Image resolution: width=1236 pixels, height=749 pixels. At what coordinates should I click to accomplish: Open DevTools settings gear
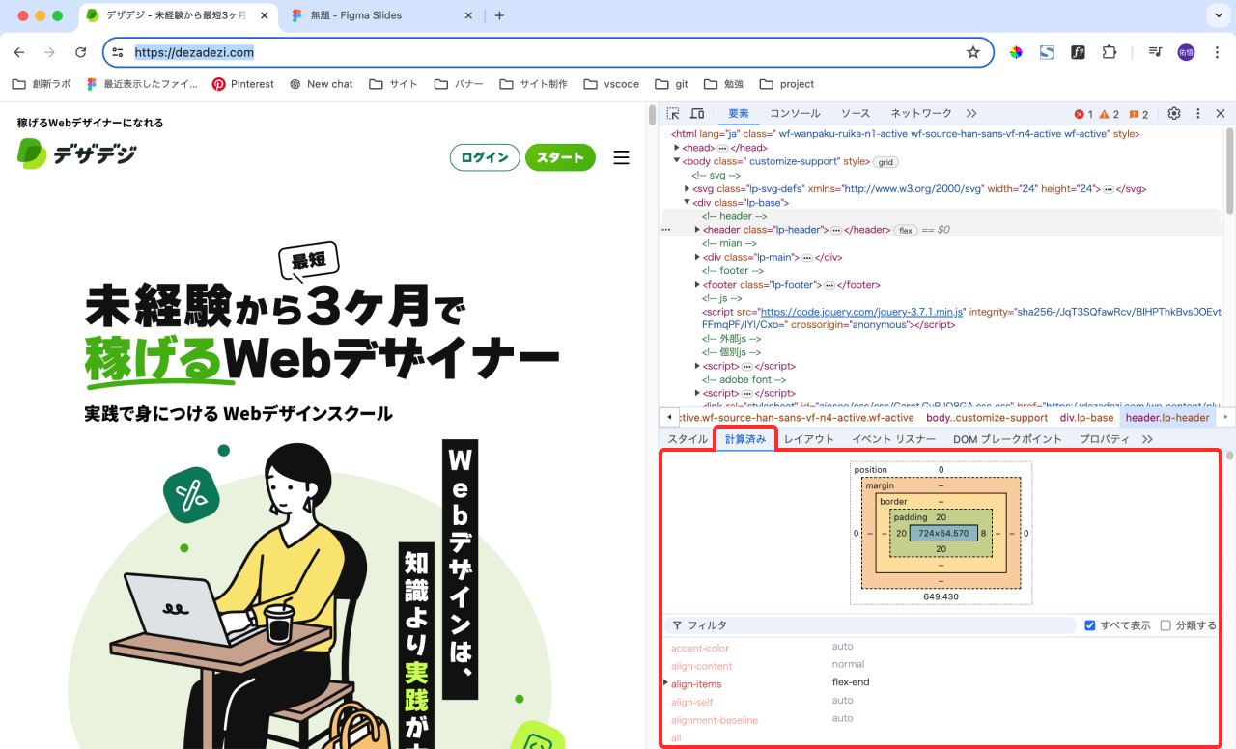pyautogui.click(x=1174, y=113)
